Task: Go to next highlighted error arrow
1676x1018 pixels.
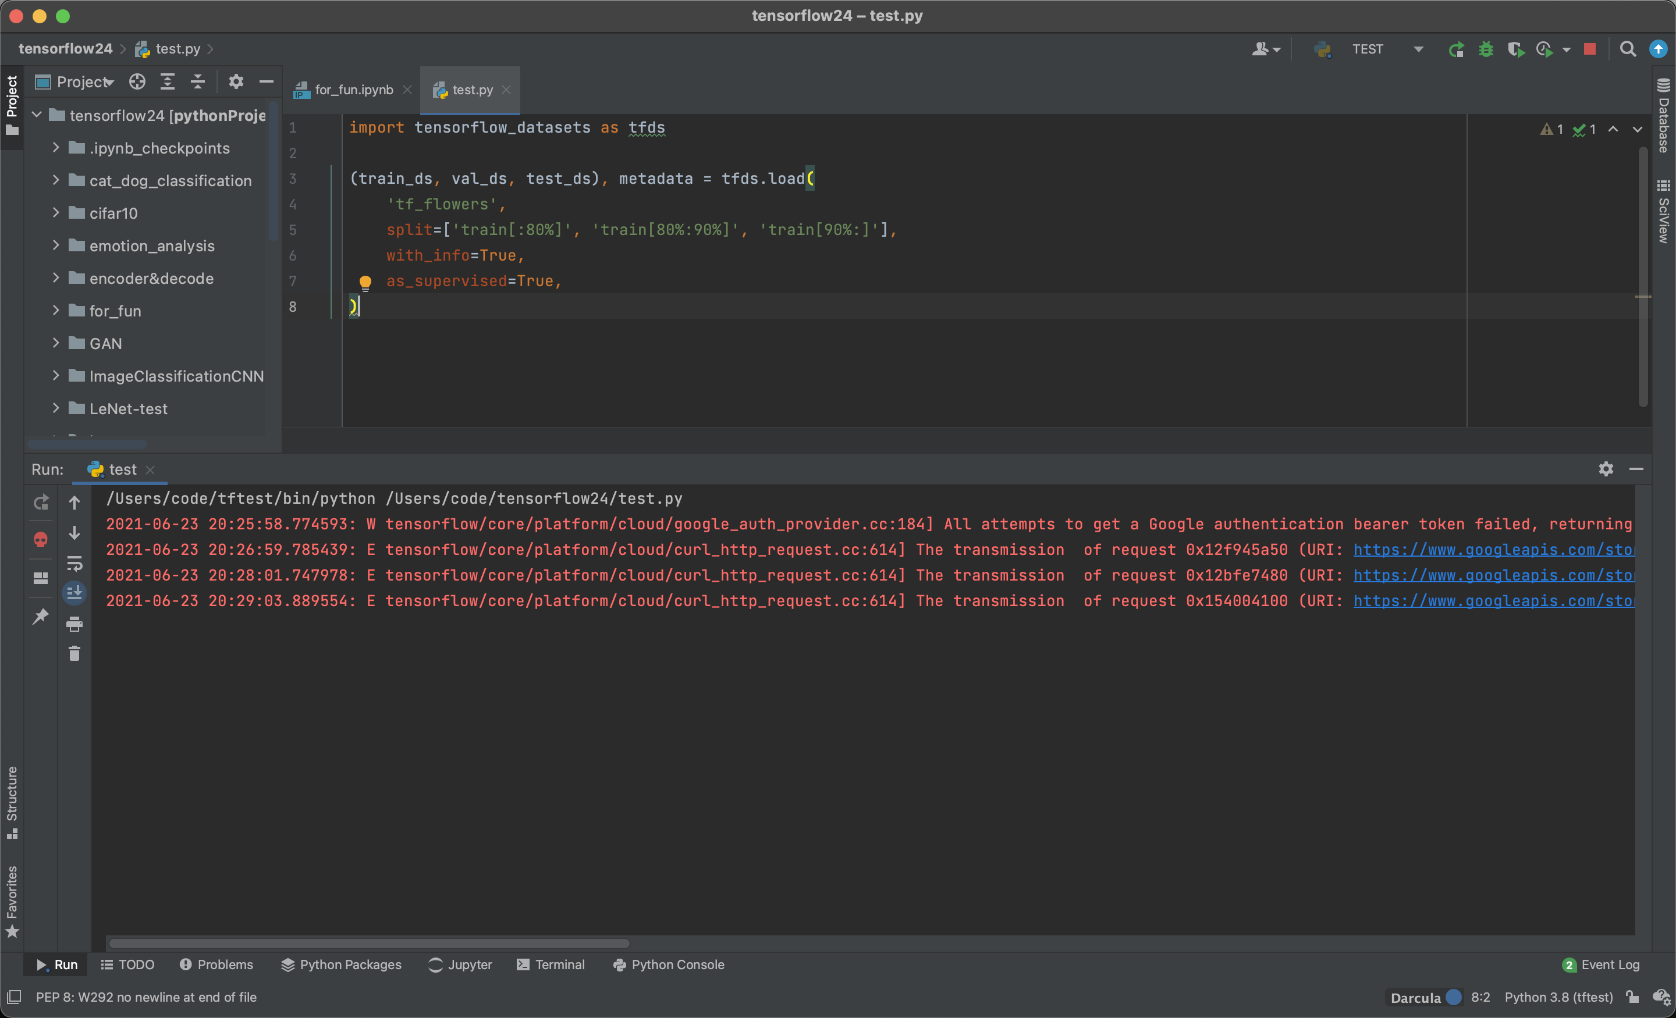Action: [1637, 129]
